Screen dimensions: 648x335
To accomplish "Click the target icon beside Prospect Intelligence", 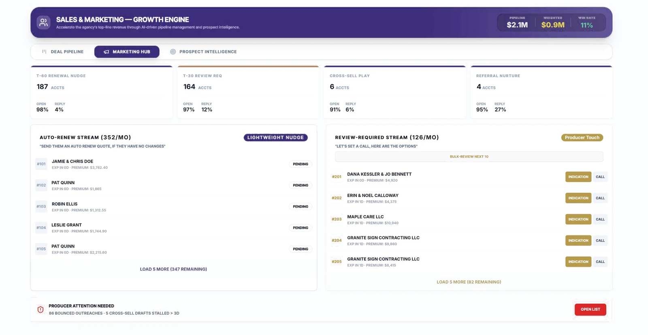I will 173,52.
